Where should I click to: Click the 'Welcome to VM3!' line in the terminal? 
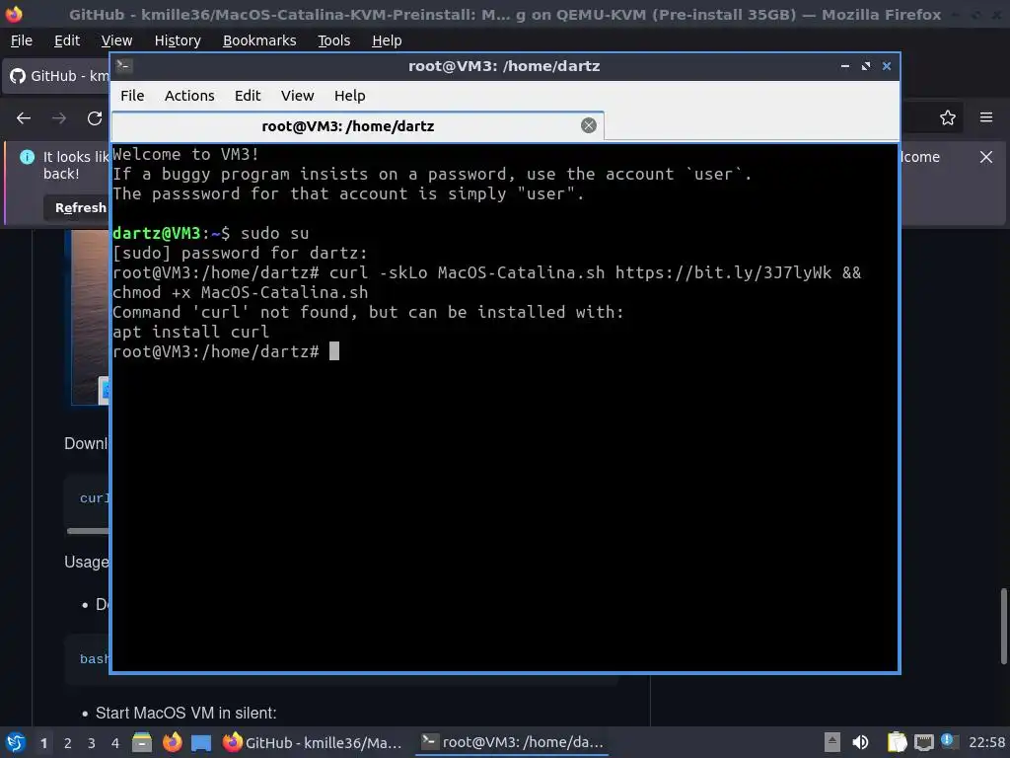(x=185, y=154)
